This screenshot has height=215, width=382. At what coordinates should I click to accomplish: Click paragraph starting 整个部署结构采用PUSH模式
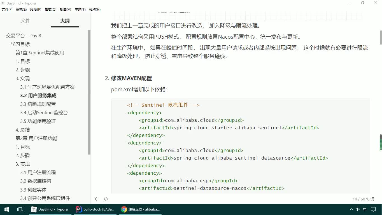point(206,37)
